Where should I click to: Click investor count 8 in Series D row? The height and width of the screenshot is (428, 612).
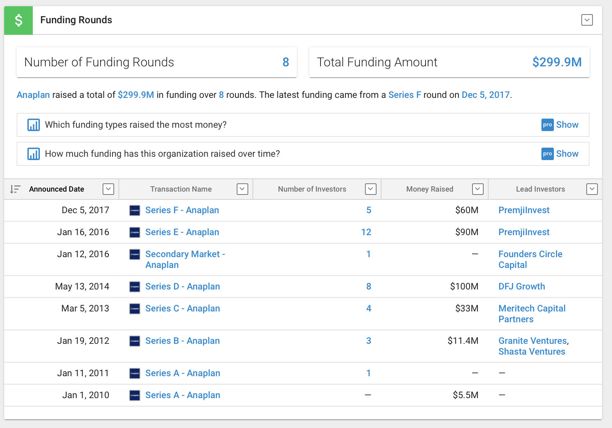click(369, 287)
